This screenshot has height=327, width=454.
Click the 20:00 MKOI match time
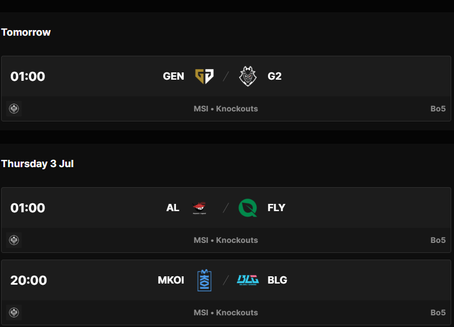28,280
